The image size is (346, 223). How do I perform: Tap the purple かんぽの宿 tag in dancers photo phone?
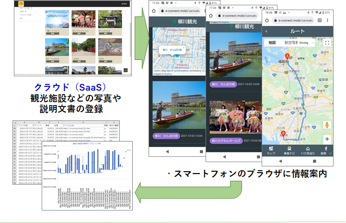[x=223, y=84]
